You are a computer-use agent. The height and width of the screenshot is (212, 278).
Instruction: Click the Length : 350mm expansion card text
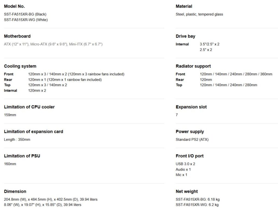point(17,140)
